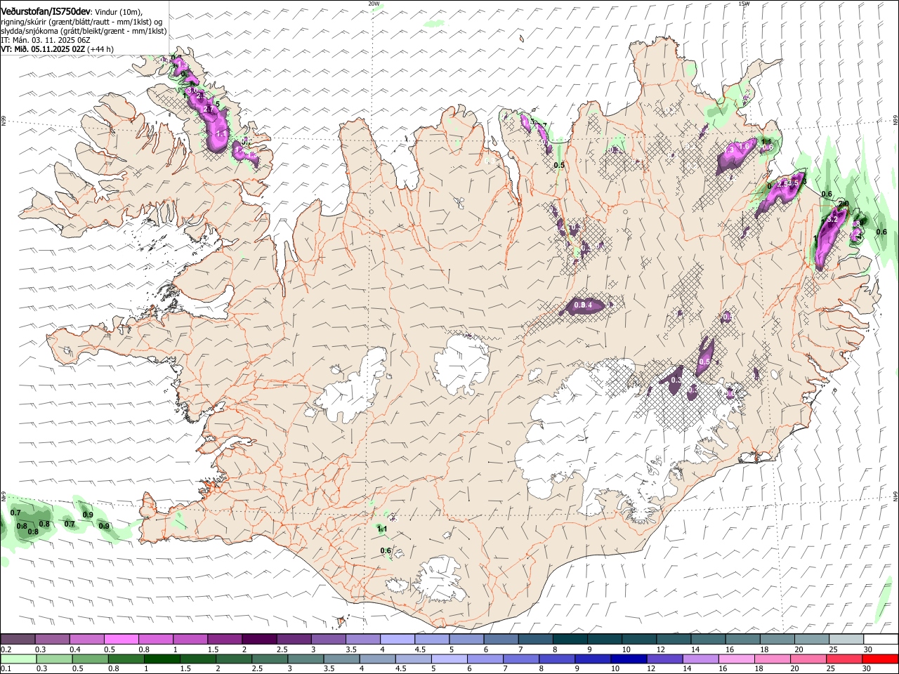Screen dimensions: 899x674
Task: Pick the 1.5 magenta-purple swatch in upper legend
Action: pos(224,639)
